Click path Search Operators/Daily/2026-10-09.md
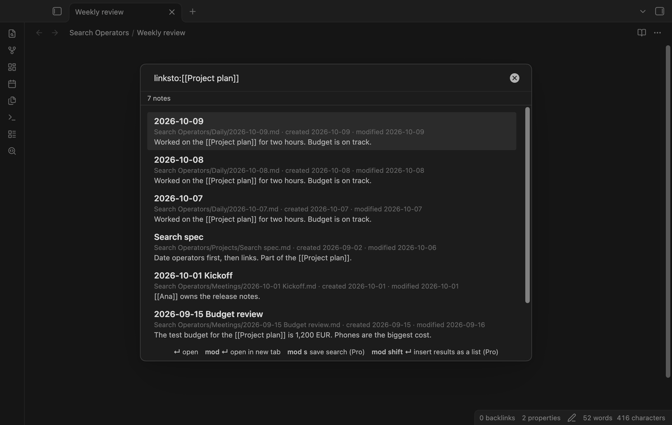Viewport: 672px width, 425px height. [217, 132]
